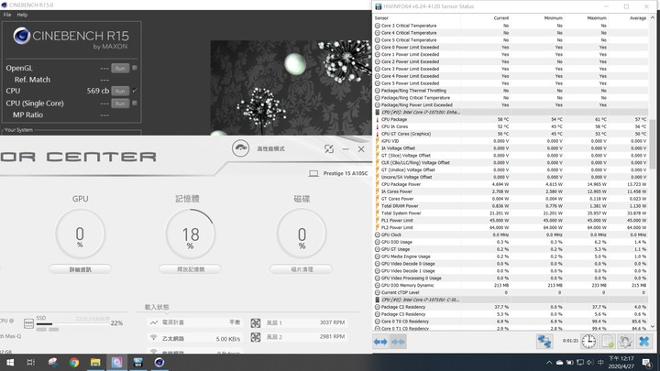
Task: Click HWiNFO log to file icon
Action: point(608,341)
